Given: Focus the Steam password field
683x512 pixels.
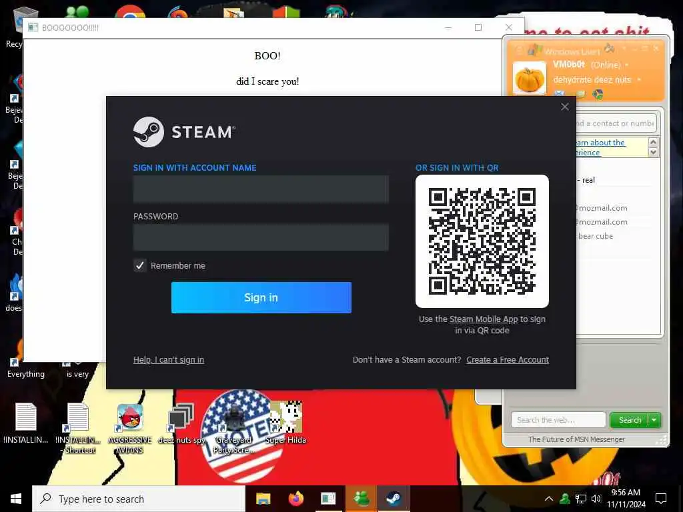Looking at the screenshot, I should tap(261, 237).
